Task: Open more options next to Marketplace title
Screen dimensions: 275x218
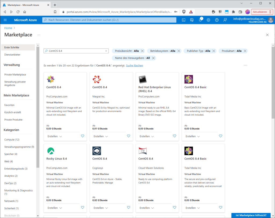Action: (x=39, y=35)
